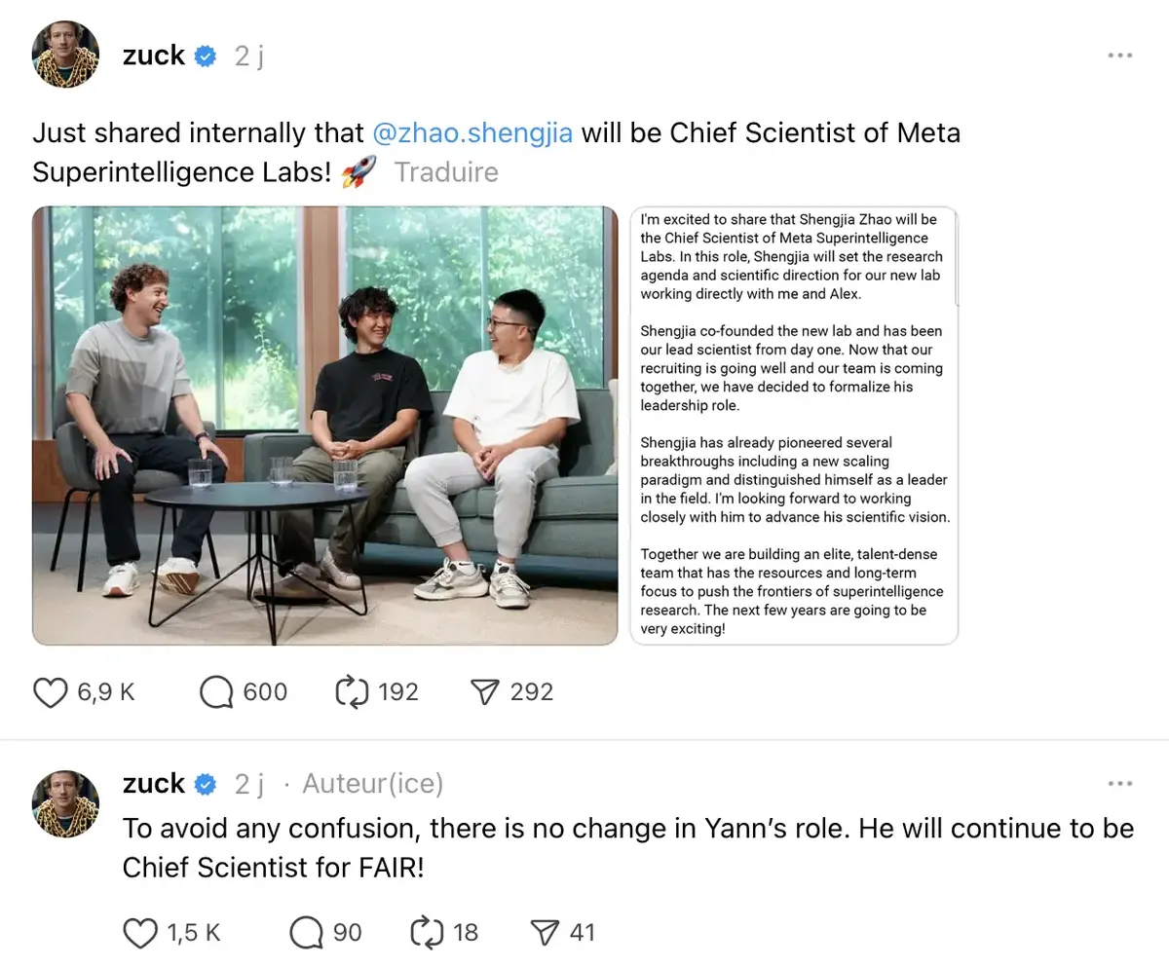The width and height of the screenshot is (1169, 966).
Task: Like the main post with heart icon
Action: coord(50,692)
